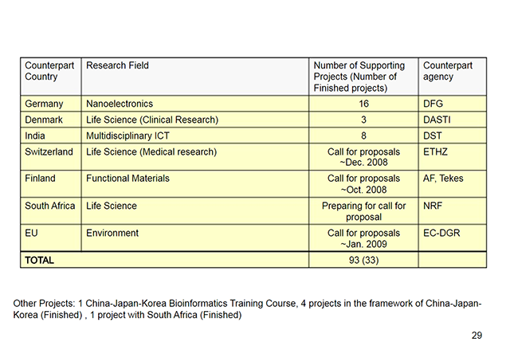Click Life Science (Clinical Research) cell

[151, 120]
